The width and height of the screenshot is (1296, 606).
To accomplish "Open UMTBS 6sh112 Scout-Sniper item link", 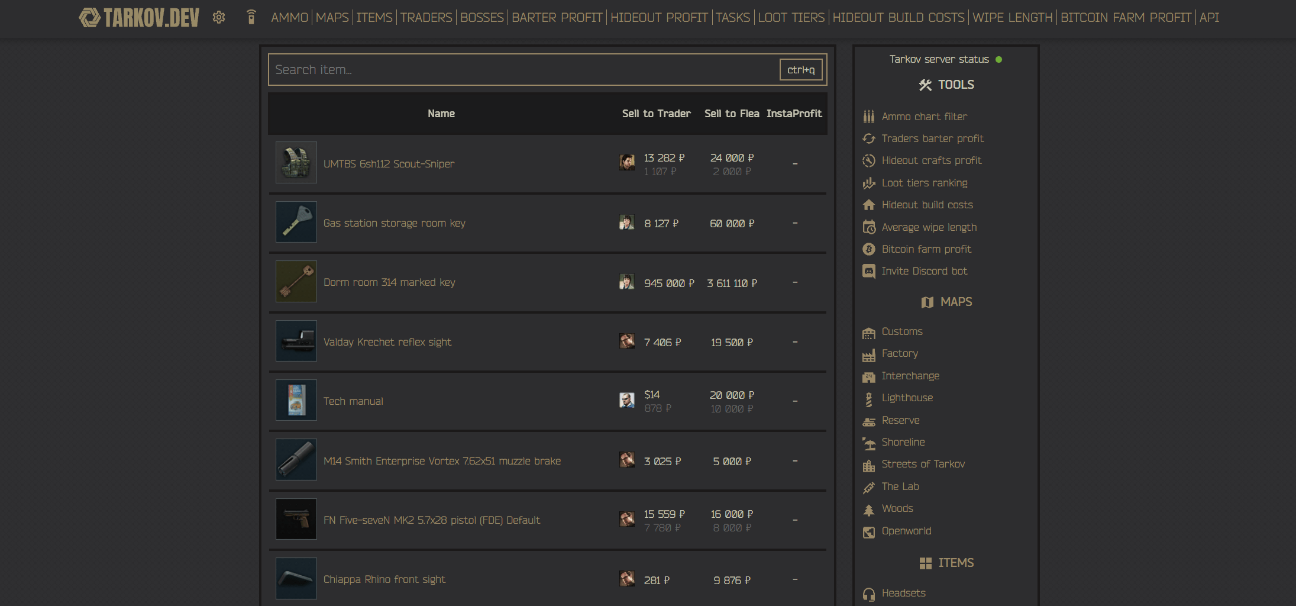I will (389, 164).
